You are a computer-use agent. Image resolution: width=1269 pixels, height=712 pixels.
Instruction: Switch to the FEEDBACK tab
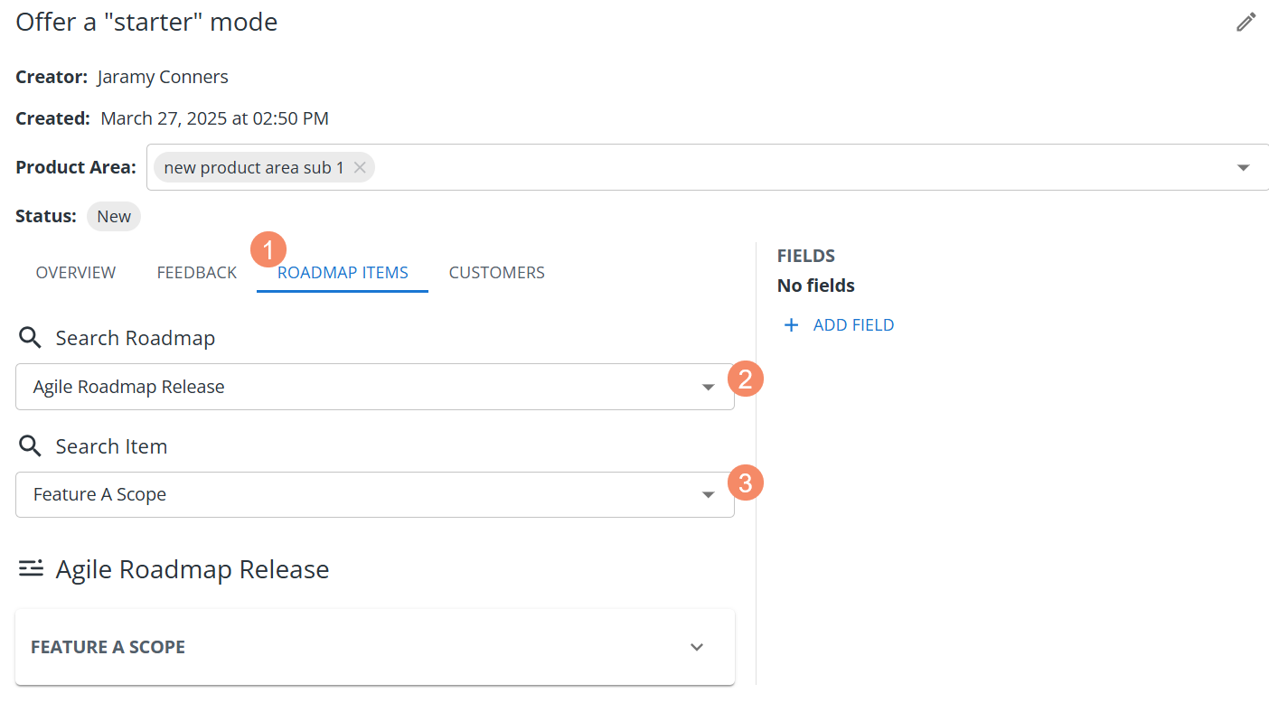pos(195,272)
